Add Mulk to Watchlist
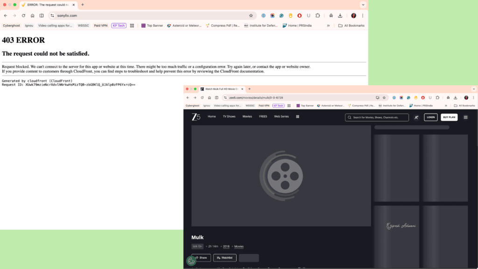Image resolution: width=478 pixels, height=269 pixels. pos(225,258)
